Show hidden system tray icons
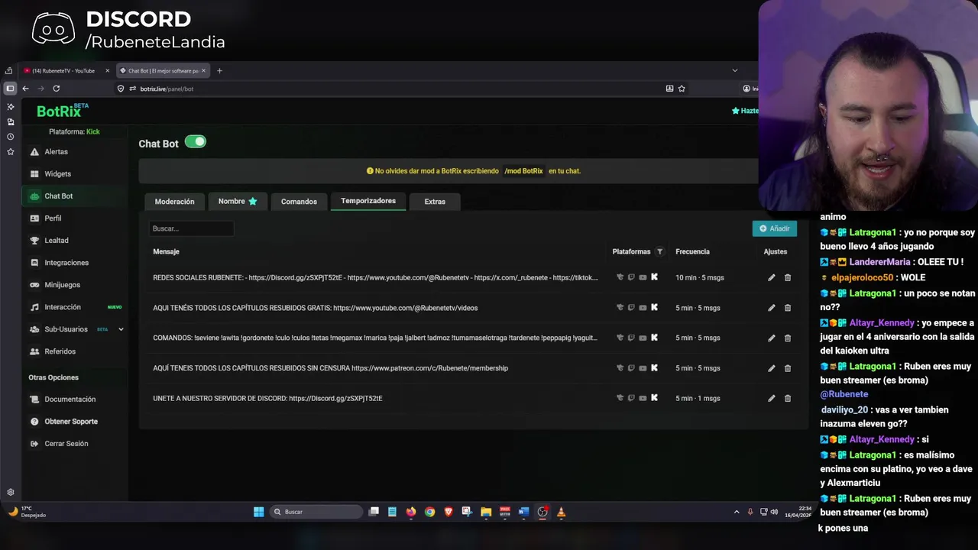This screenshot has height=550, width=978. [737, 512]
